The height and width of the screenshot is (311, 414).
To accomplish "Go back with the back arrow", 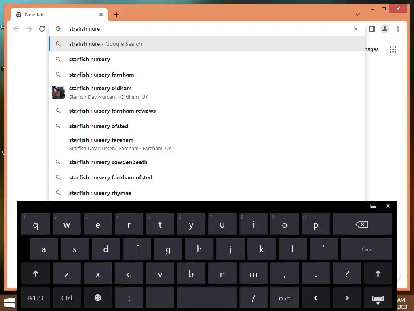I will [x=16, y=29].
